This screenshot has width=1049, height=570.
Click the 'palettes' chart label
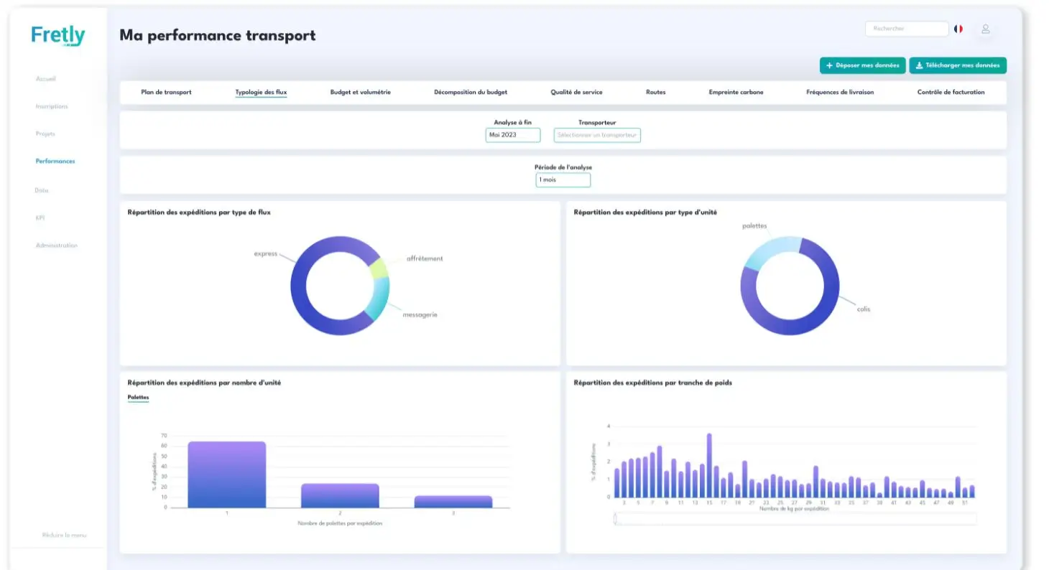tap(754, 225)
